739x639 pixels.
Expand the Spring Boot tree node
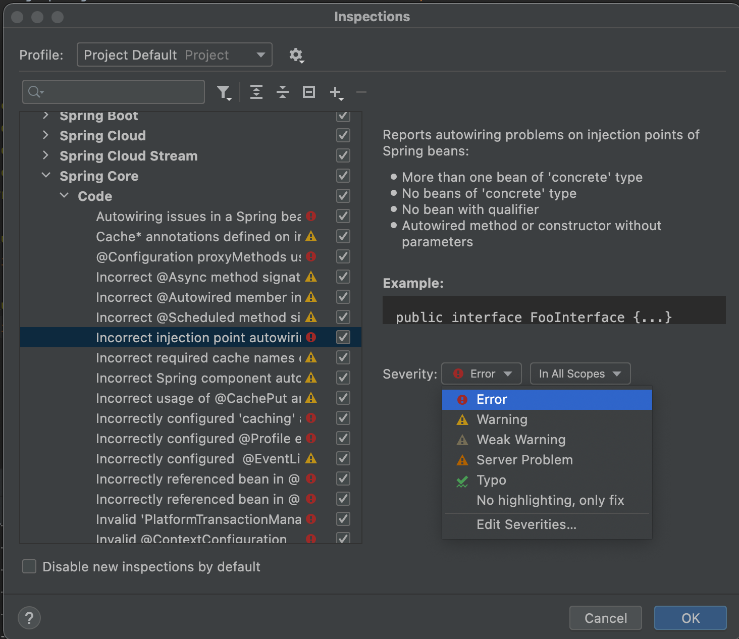(x=46, y=115)
